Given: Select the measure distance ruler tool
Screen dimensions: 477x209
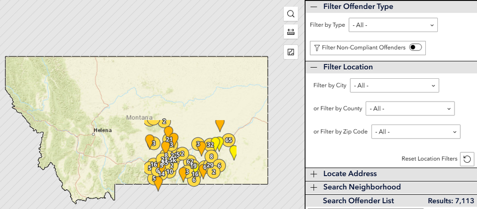Looking at the screenshot, I should pos(291,32).
